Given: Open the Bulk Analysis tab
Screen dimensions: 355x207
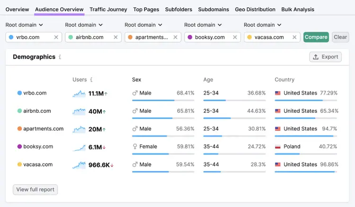Looking at the screenshot, I should point(298,9).
